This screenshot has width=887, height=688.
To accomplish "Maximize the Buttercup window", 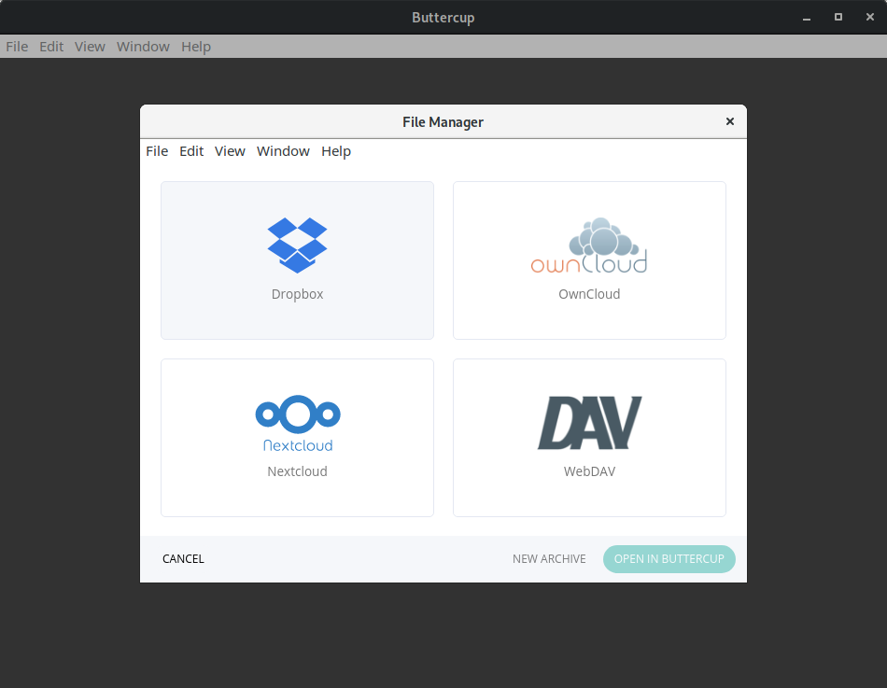I will click(x=838, y=18).
